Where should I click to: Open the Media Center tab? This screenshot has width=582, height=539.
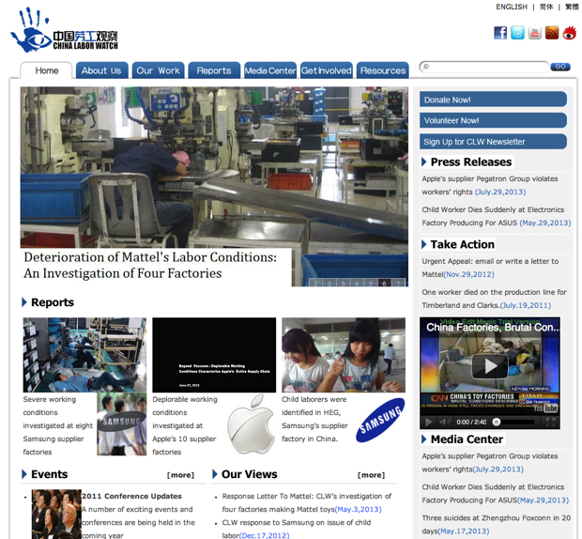(x=270, y=70)
